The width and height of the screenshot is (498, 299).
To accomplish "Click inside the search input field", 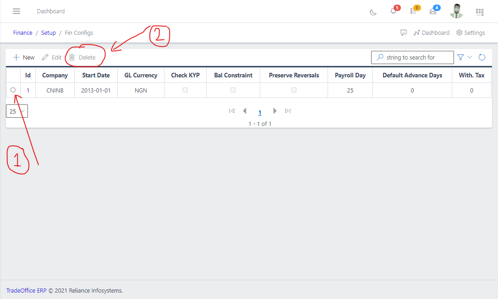I will pos(415,57).
